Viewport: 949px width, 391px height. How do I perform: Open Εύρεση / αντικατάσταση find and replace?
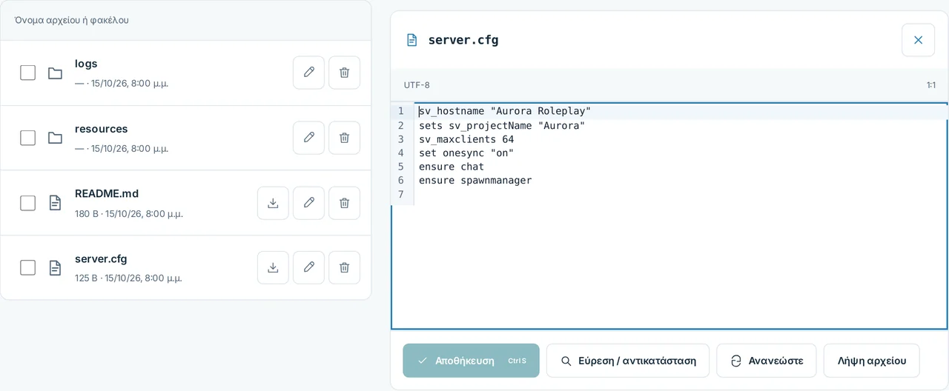[x=628, y=361]
